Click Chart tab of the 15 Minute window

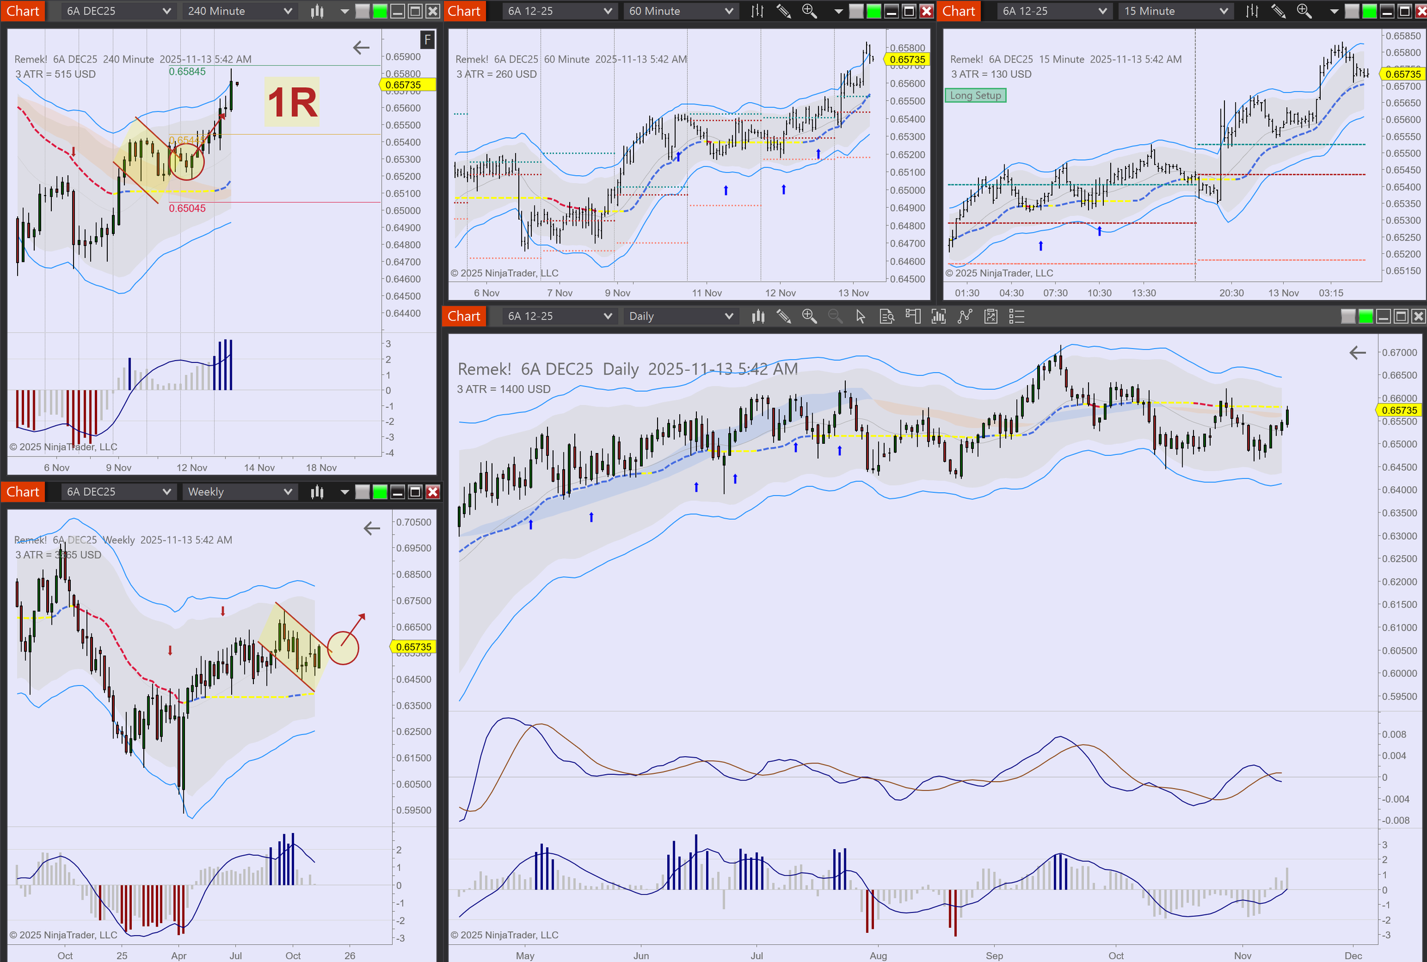pos(958,11)
